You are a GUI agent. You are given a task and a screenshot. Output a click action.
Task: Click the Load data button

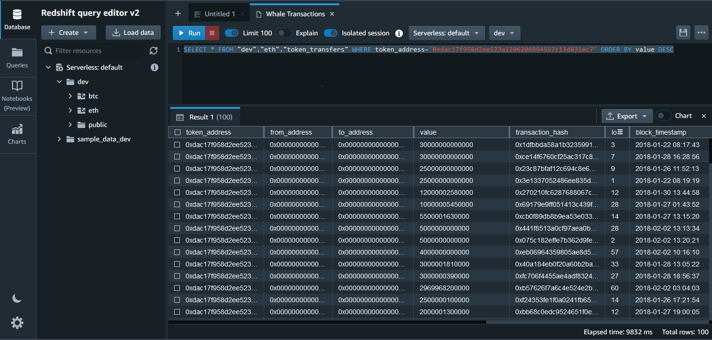(133, 32)
